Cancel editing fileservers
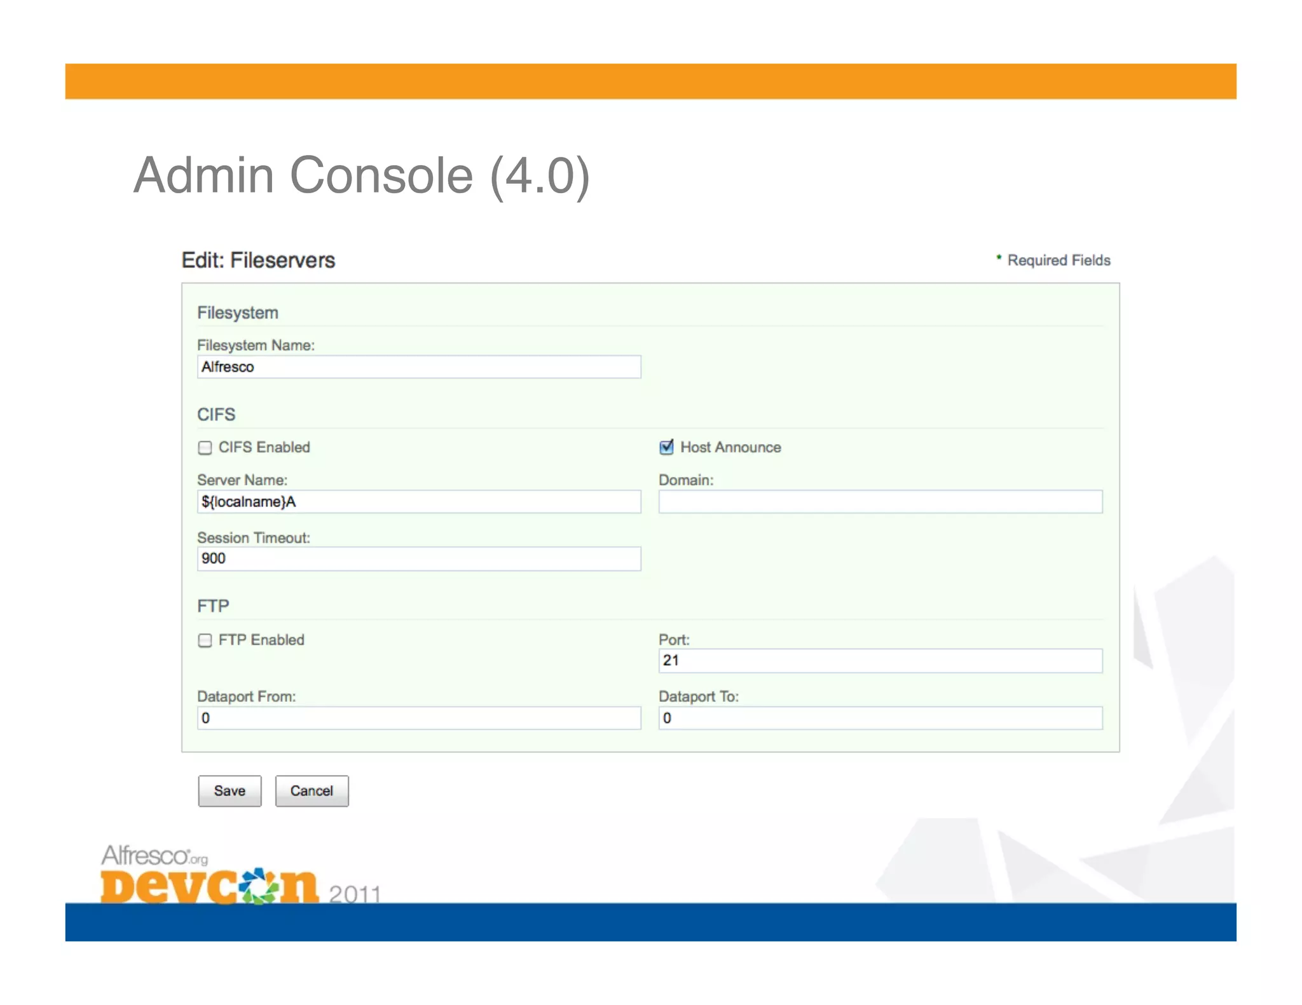 pos(312,791)
